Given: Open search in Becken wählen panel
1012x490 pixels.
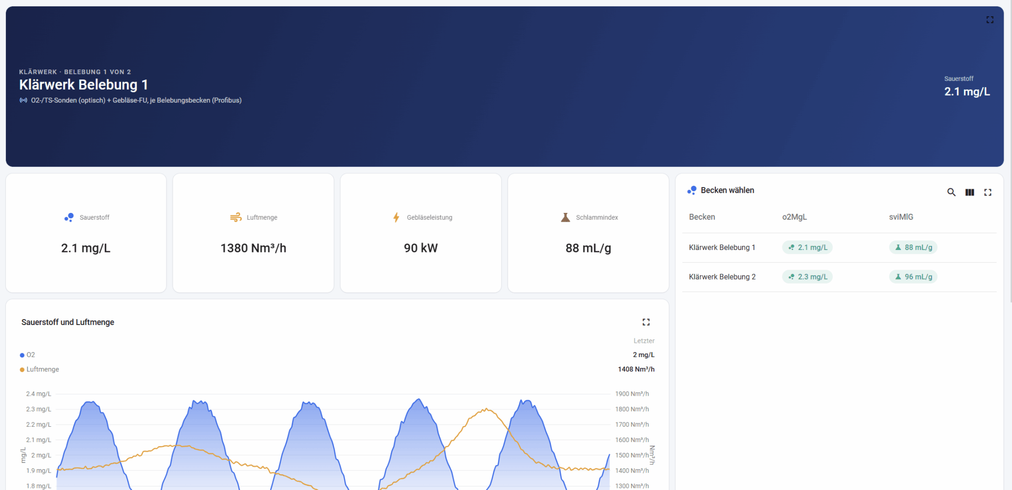Looking at the screenshot, I should (951, 192).
